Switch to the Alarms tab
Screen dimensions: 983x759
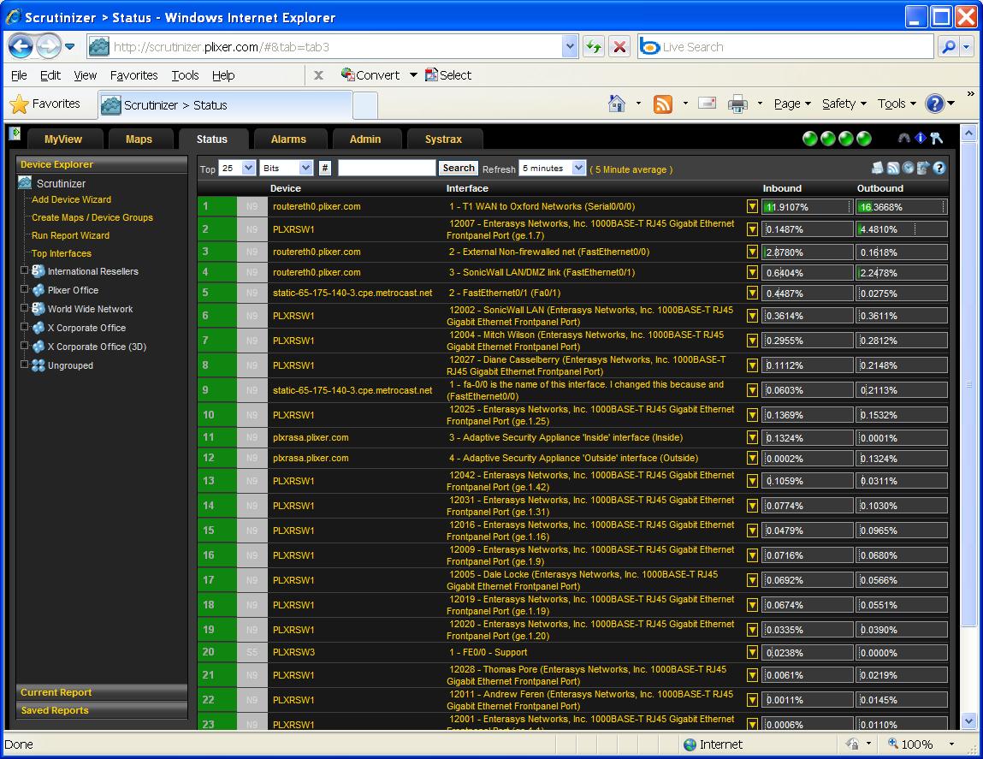(x=288, y=139)
